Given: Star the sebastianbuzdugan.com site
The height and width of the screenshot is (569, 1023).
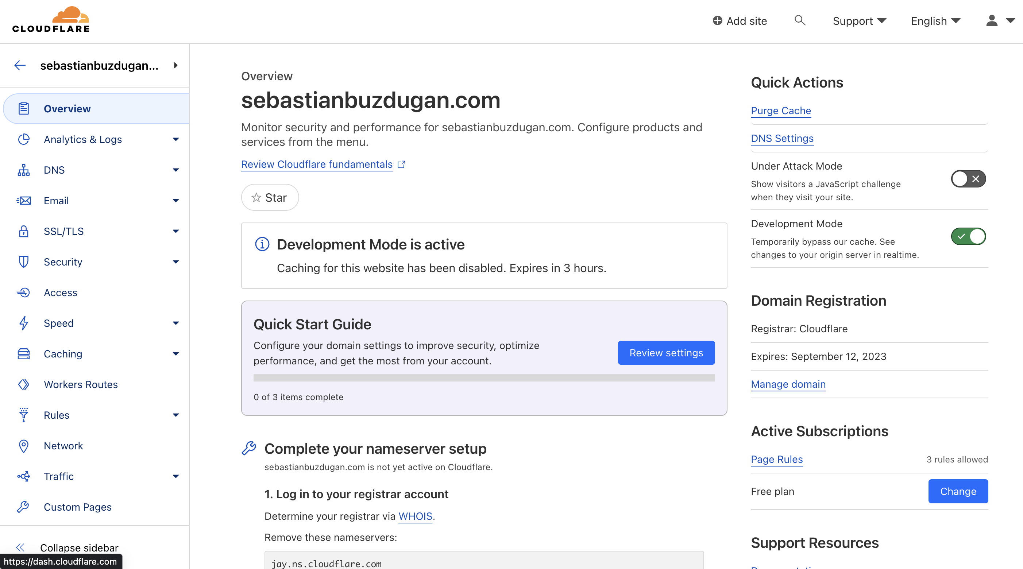Looking at the screenshot, I should point(270,197).
